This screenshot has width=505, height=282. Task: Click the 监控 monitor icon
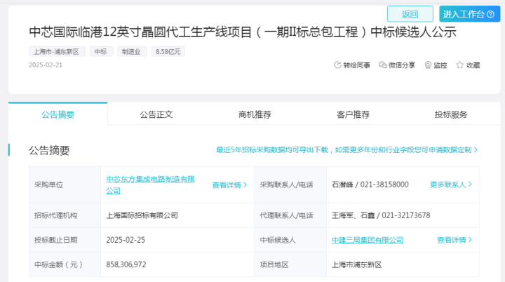[428, 65]
